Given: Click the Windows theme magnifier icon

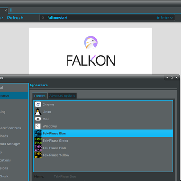Looking at the screenshot, I should click(38, 126).
